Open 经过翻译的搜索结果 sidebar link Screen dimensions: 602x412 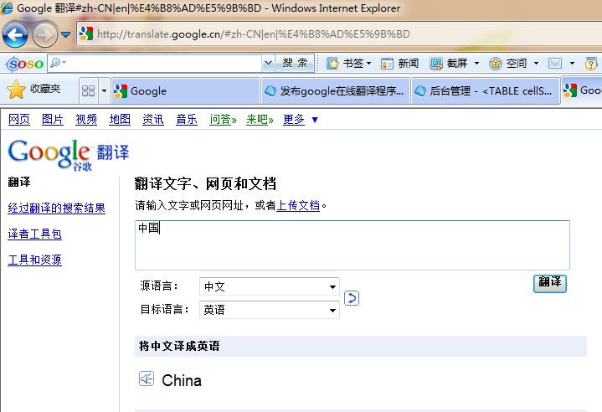coord(56,209)
